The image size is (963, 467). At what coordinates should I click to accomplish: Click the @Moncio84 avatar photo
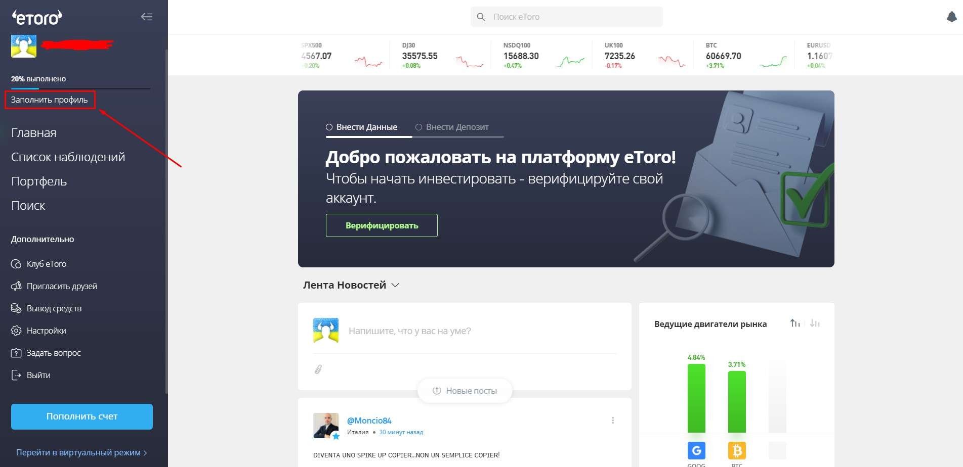326,426
